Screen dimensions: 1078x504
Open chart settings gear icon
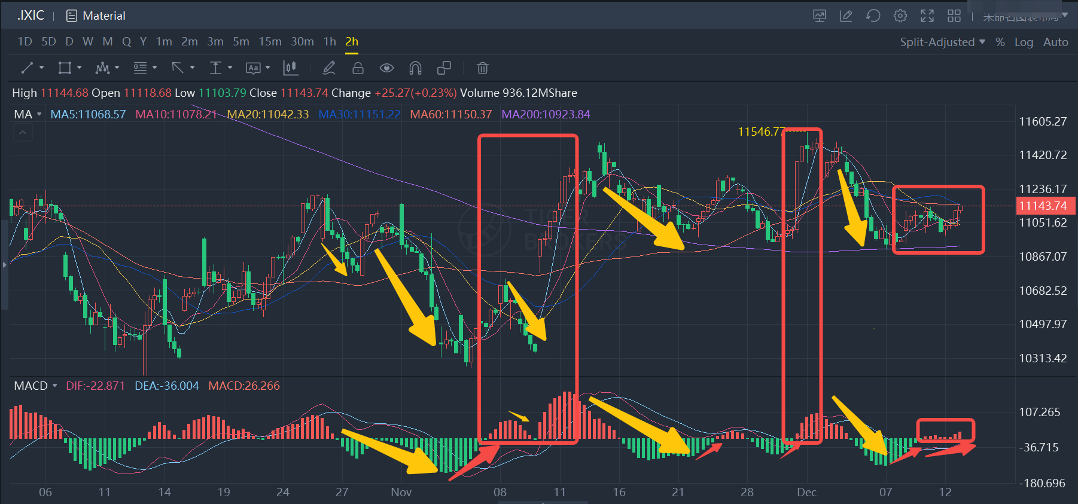[x=900, y=16]
